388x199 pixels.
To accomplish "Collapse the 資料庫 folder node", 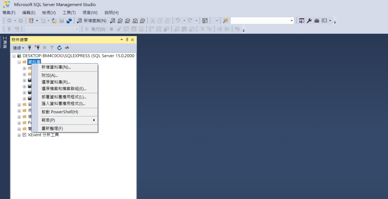I will pos(19,62).
